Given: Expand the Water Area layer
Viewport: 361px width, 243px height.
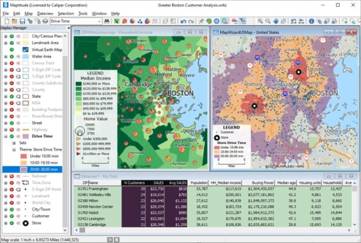Looking at the screenshot, I should [x=5, y=56].
